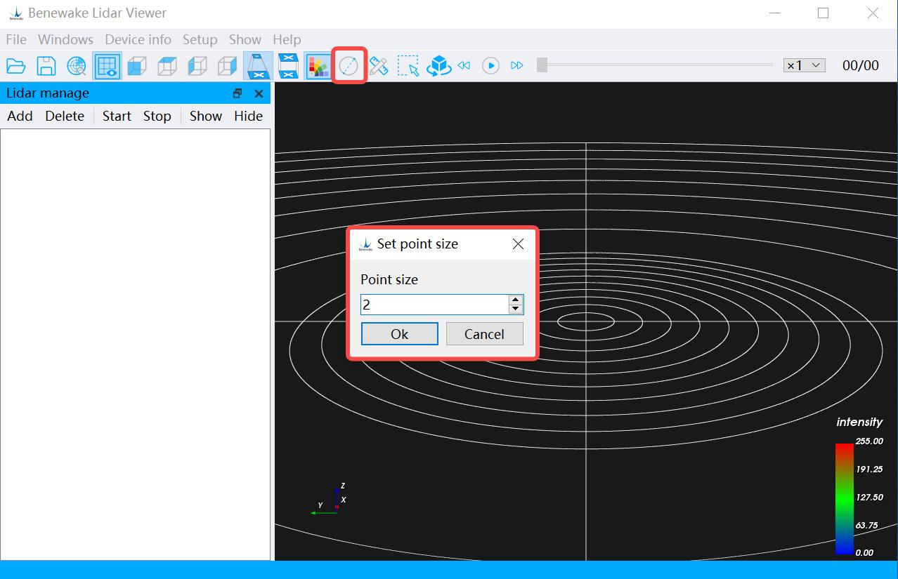
Task: Click the open folder icon in toolbar
Action: 16,66
